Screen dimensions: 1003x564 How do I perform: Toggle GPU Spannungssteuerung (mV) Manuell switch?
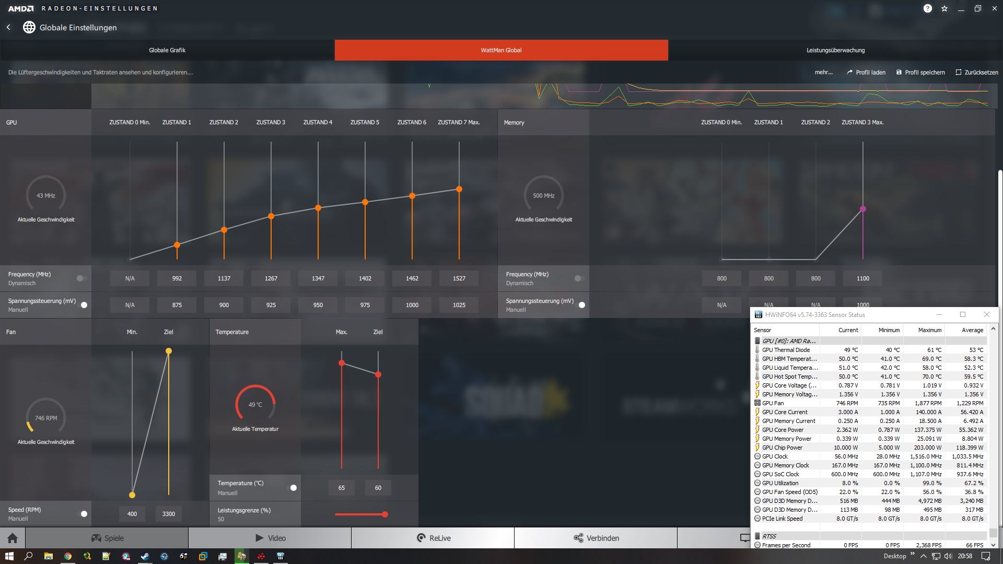[x=83, y=305]
